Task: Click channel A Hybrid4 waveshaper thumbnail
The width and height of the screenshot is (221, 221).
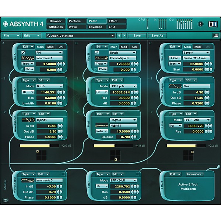Action: click(x=28, y=120)
